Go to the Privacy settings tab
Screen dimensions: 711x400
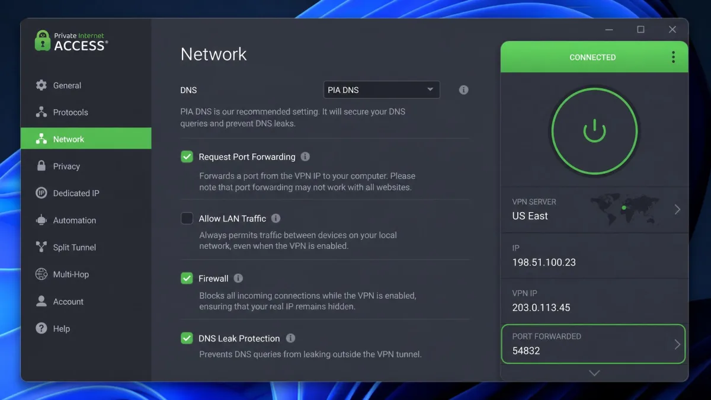(86, 166)
